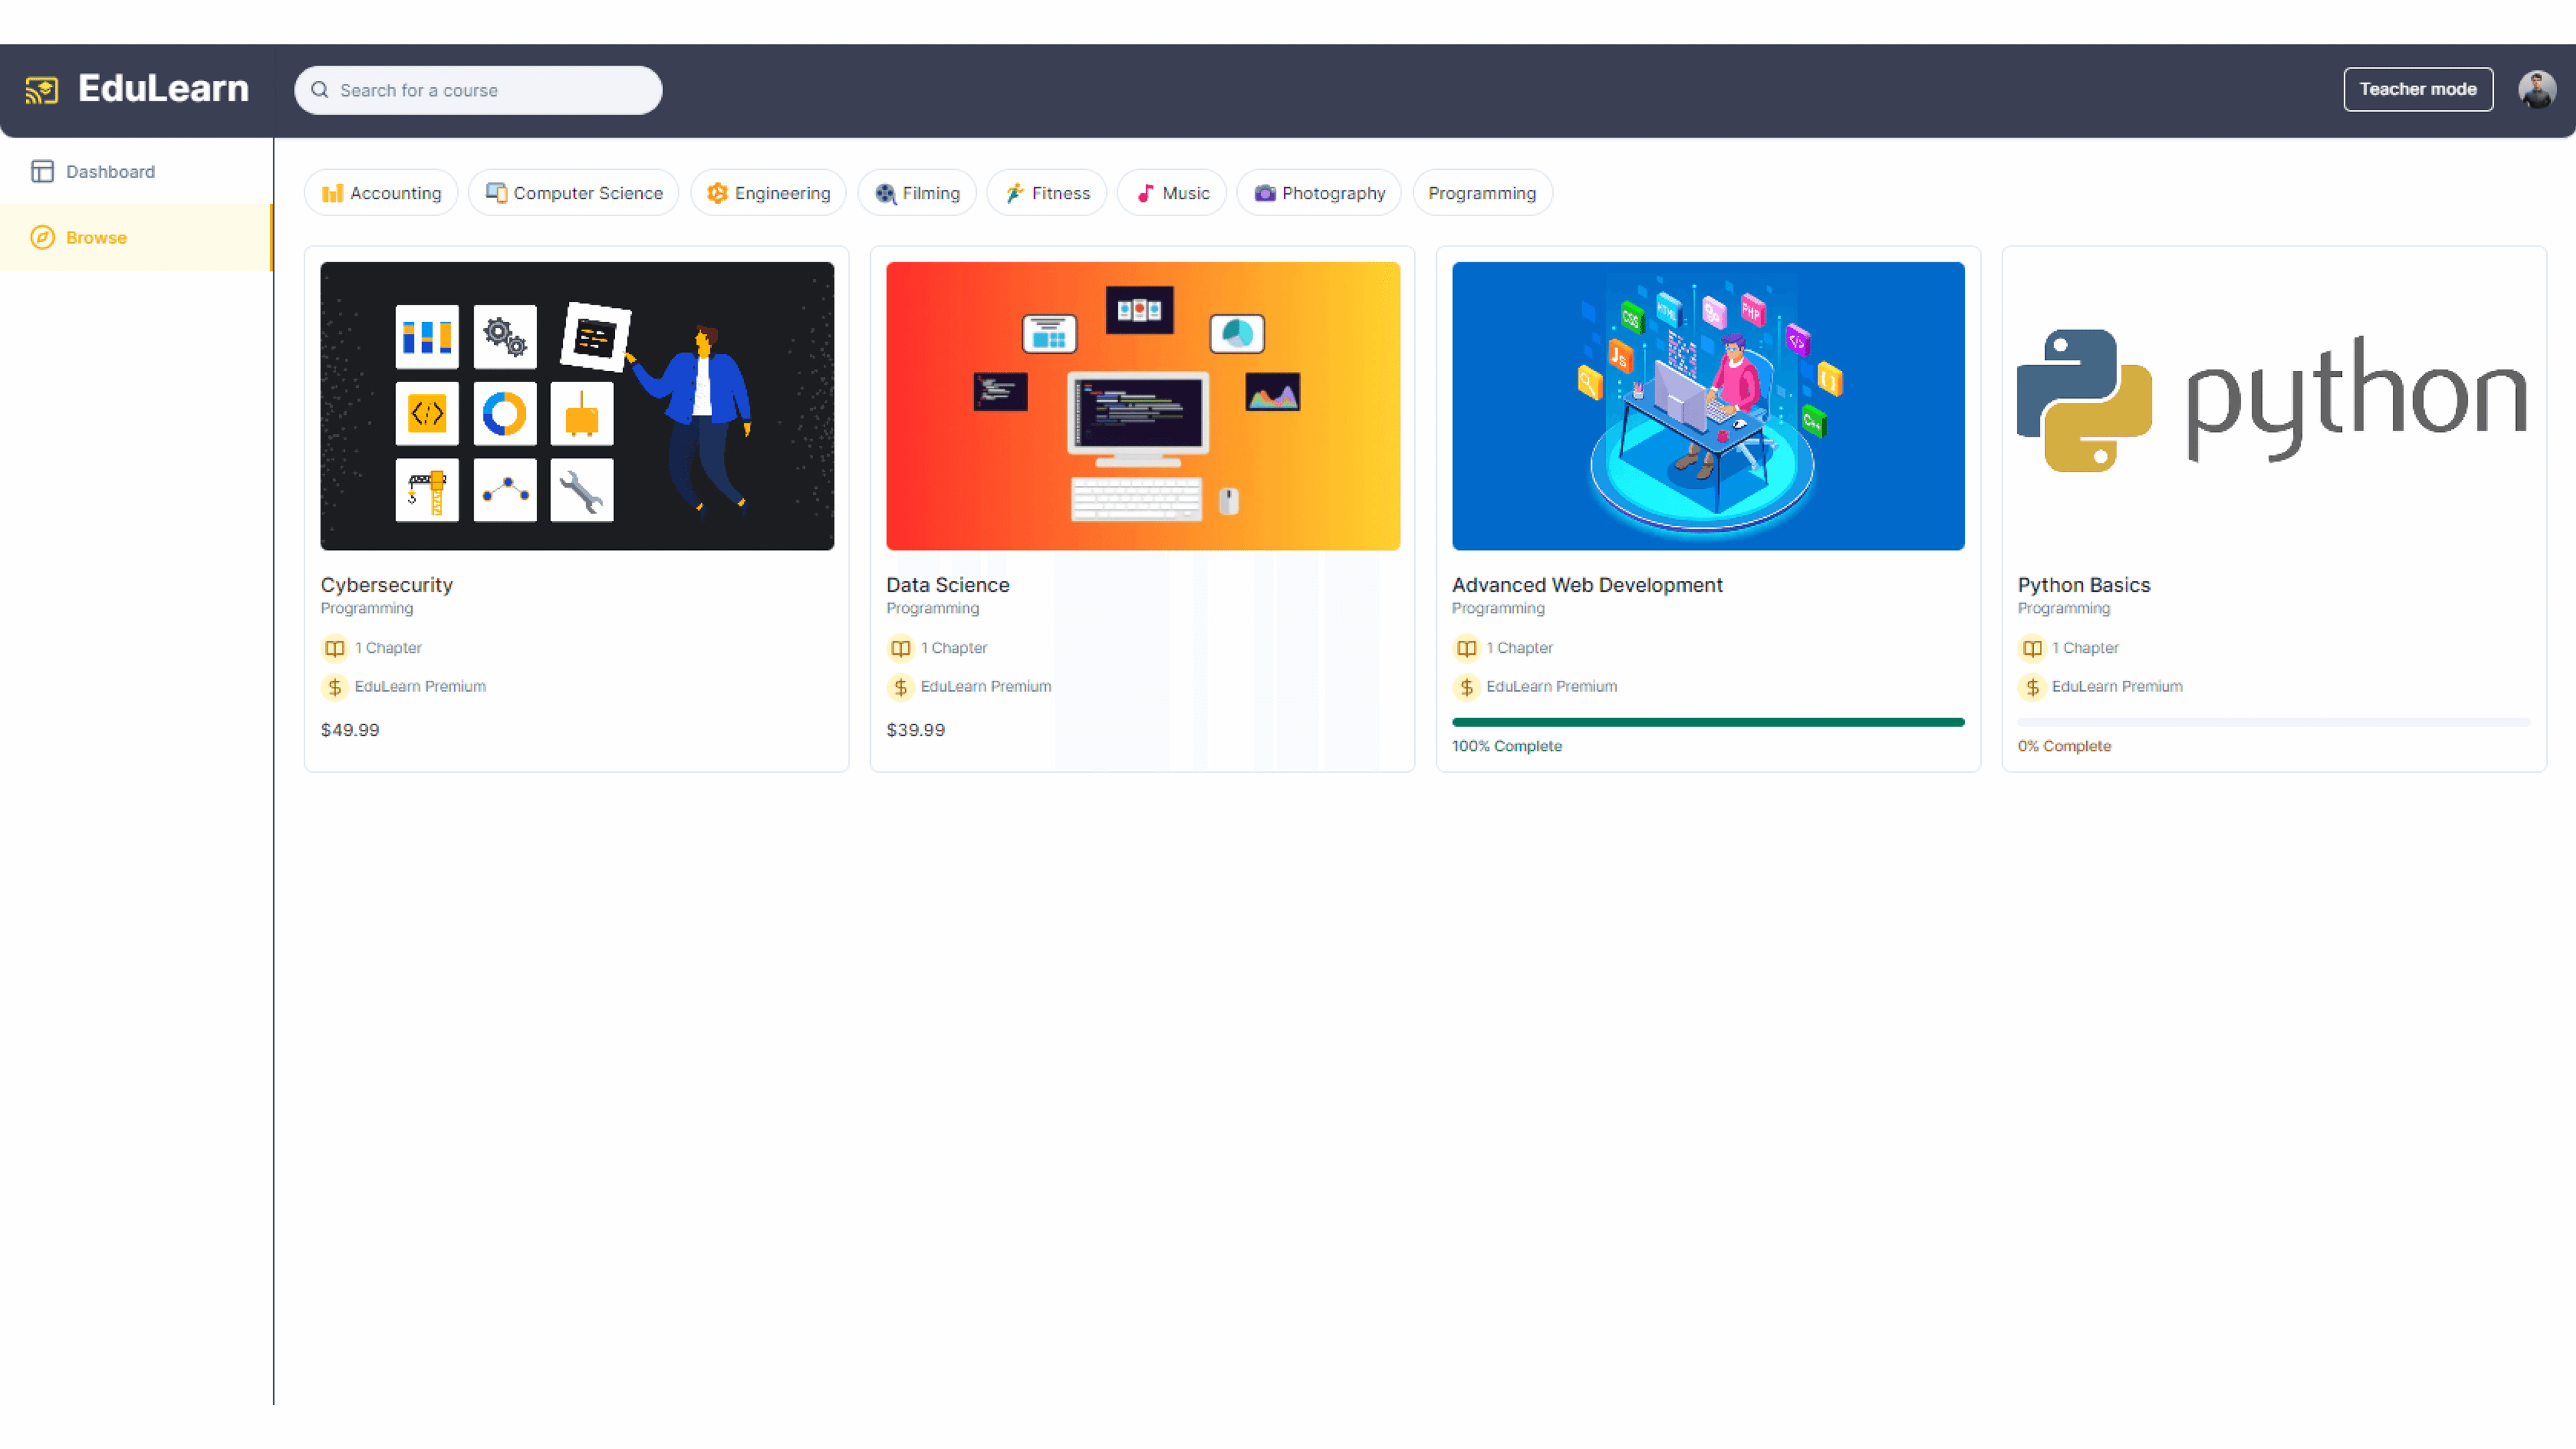Click EduLearn Premium under Data Science
2576x1449 pixels.
tap(985, 687)
